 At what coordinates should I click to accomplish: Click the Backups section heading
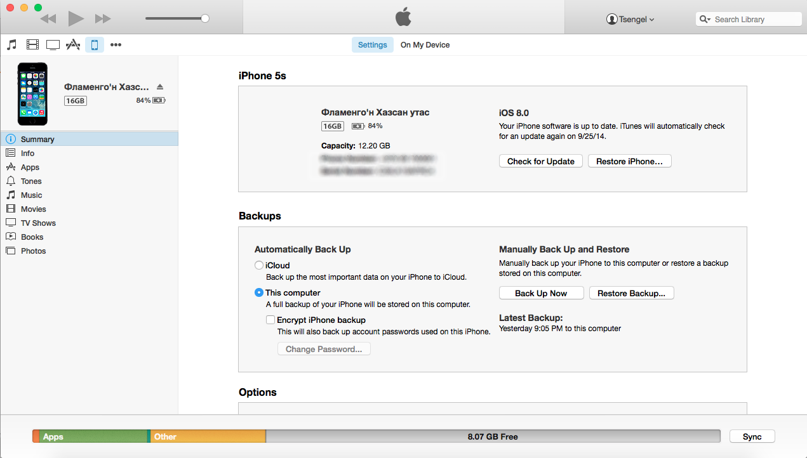click(260, 216)
